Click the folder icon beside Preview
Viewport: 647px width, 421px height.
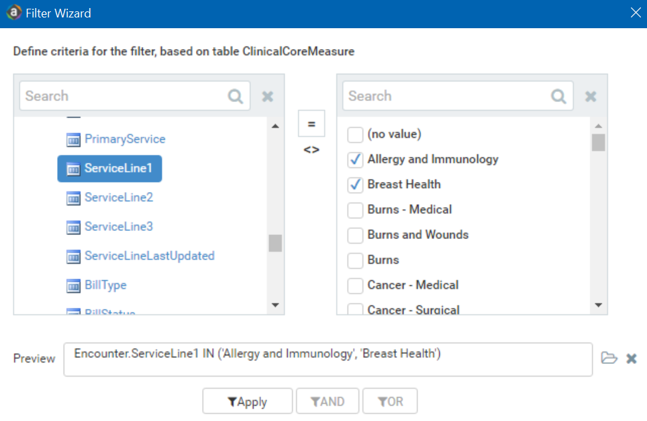pyautogui.click(x=609, y=358)
